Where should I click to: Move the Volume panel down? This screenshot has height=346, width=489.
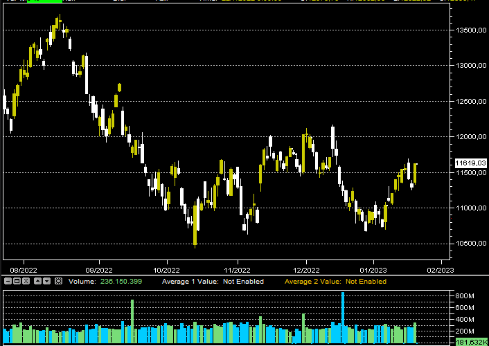pos(47,281)
